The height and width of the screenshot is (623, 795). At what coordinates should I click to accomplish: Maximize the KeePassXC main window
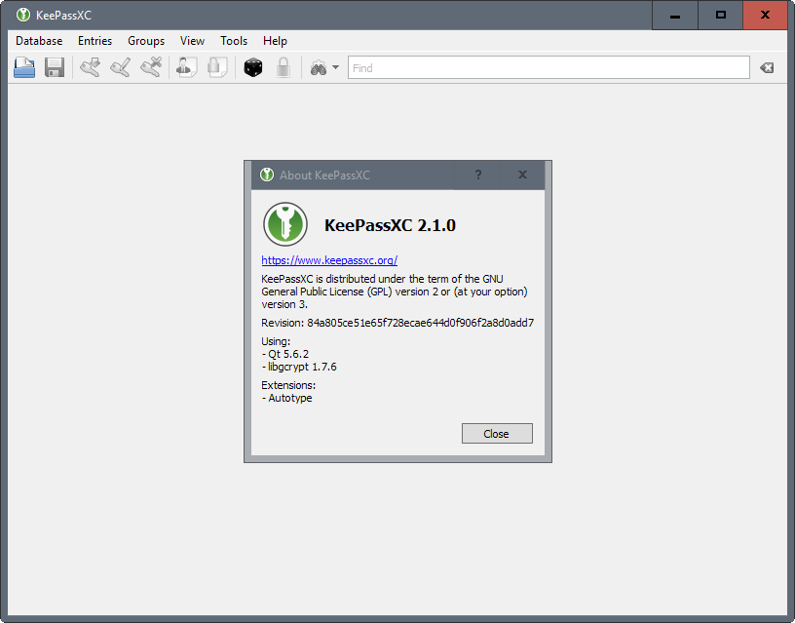[721, 16]
